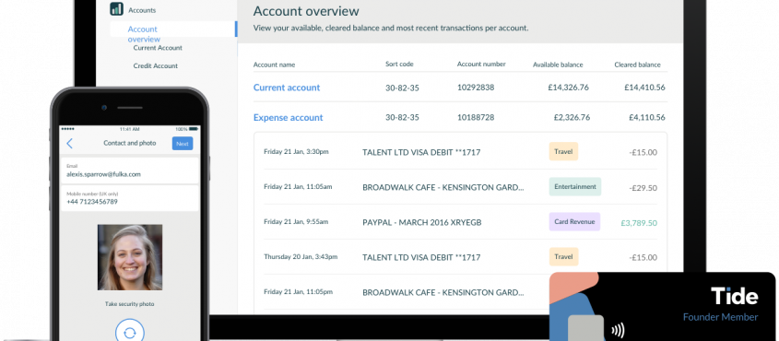
Task: Tap the Email field on phone
Action: pyautogui.click(x=129, y=170)
